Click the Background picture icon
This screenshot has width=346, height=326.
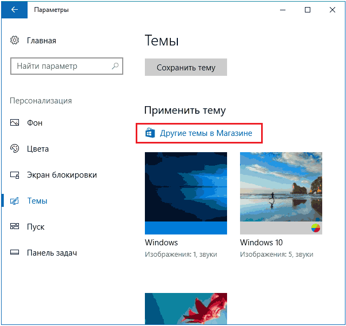pyautogui.click(x=15, y=122)
